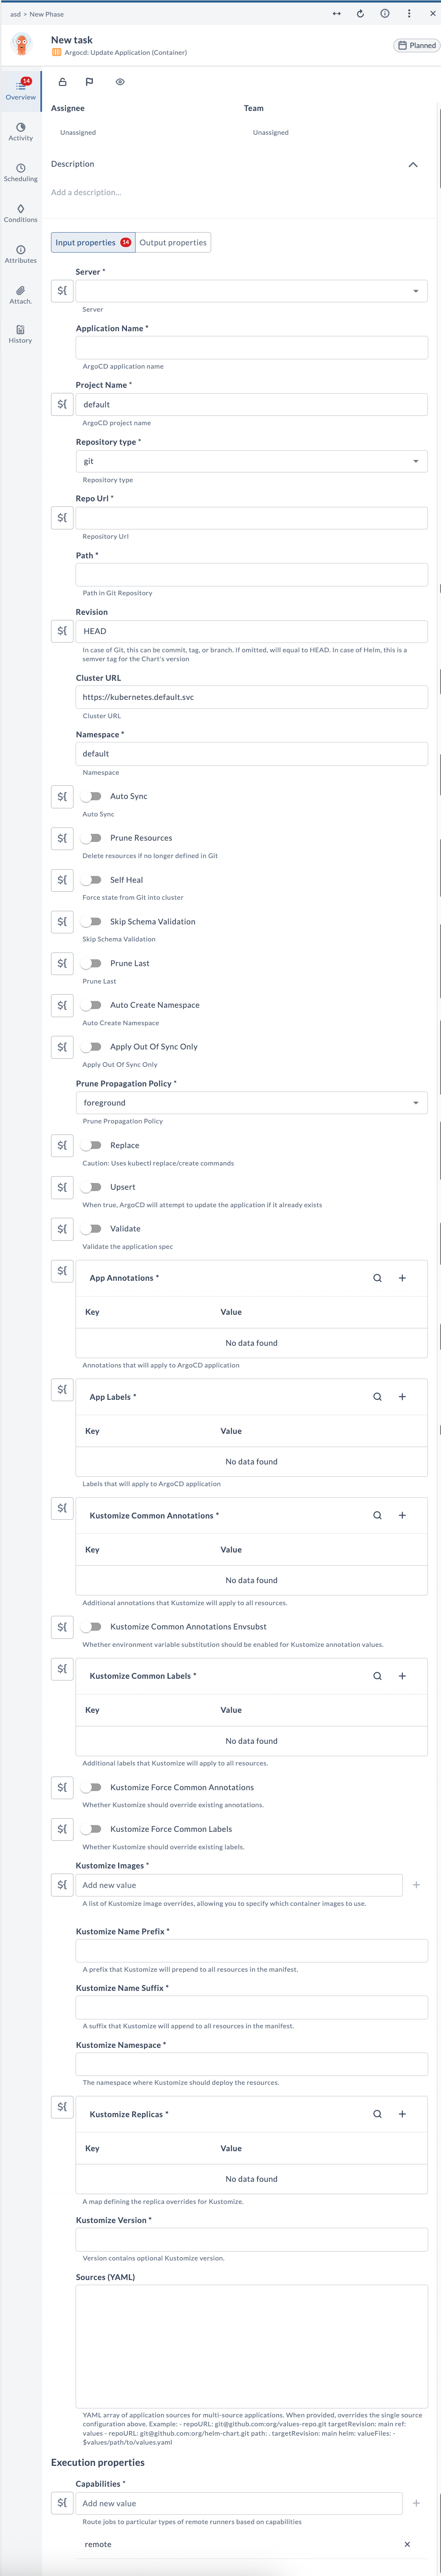Click the variable ${ button beside Revision field
441x2576 pixels.
62,631
